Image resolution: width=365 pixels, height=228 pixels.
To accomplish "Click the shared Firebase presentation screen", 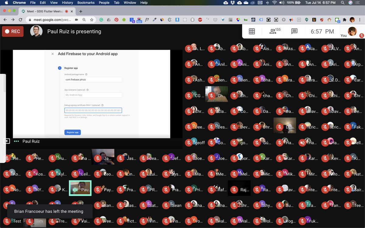I will tap(92, 94).
